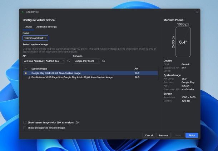Click the download icon for Pre-Release image
The height and width of the screenshot is (151, 218).
(x=29, y=77)
